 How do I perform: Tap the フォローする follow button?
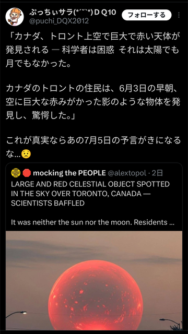pyautogui.click(x=146, y=15)
